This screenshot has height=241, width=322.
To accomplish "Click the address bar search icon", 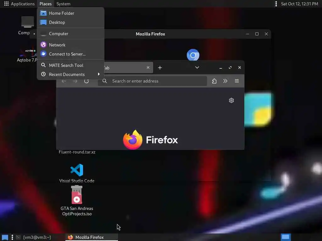I will tap(104, 81).
